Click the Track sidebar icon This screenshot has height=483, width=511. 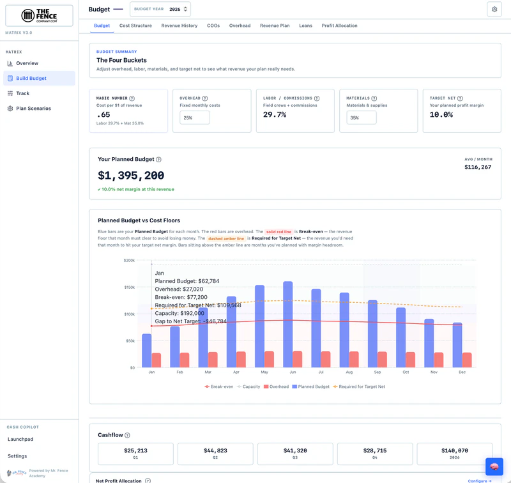10,93
